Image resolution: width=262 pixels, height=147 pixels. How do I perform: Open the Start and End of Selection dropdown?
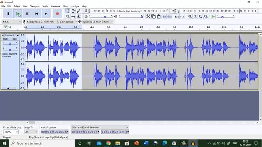tap(100, 127)
